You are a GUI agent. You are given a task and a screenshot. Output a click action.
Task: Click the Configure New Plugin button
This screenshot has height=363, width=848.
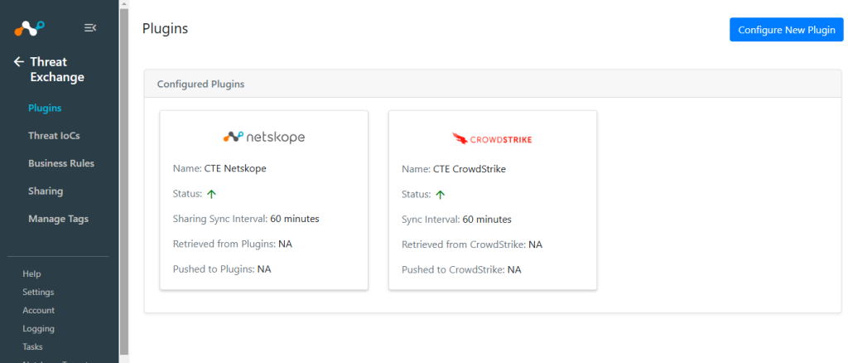click(x=787, y=30)
